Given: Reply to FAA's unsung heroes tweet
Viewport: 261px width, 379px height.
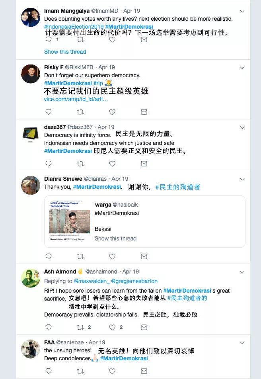Looking at the screenshot, I should tap(49, 371).
